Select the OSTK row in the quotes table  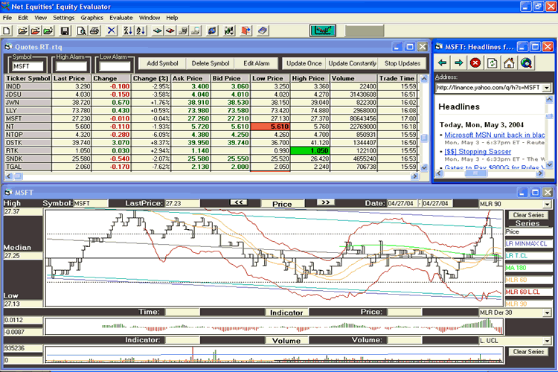(212, 142)
